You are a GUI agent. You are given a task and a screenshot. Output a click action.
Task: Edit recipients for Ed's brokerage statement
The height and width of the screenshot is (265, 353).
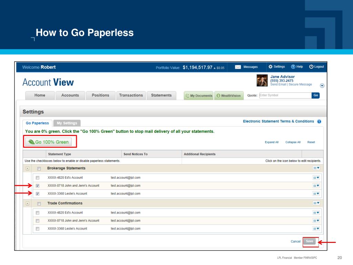click(316, 178)
